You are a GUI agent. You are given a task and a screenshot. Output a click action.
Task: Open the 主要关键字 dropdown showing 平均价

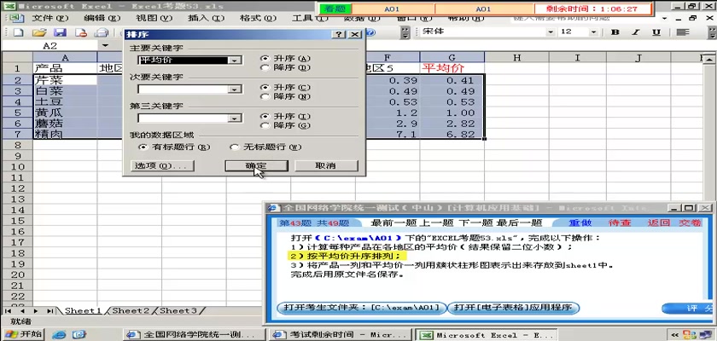coord(235,61)
